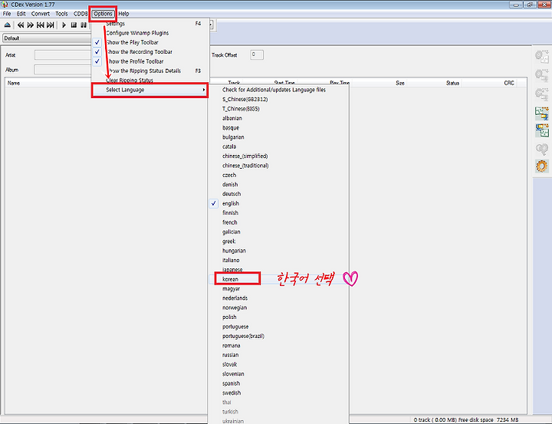The image size is (552, 424).
Task: Select S_Chinese(GB2312) language
Action: click(x=278, y=100)
